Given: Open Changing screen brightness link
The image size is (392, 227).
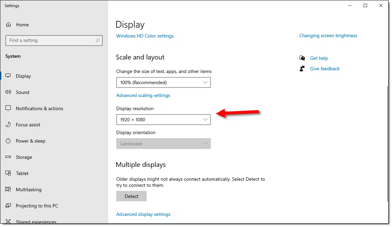Looking at the screenshot, I should click(328, 35).
